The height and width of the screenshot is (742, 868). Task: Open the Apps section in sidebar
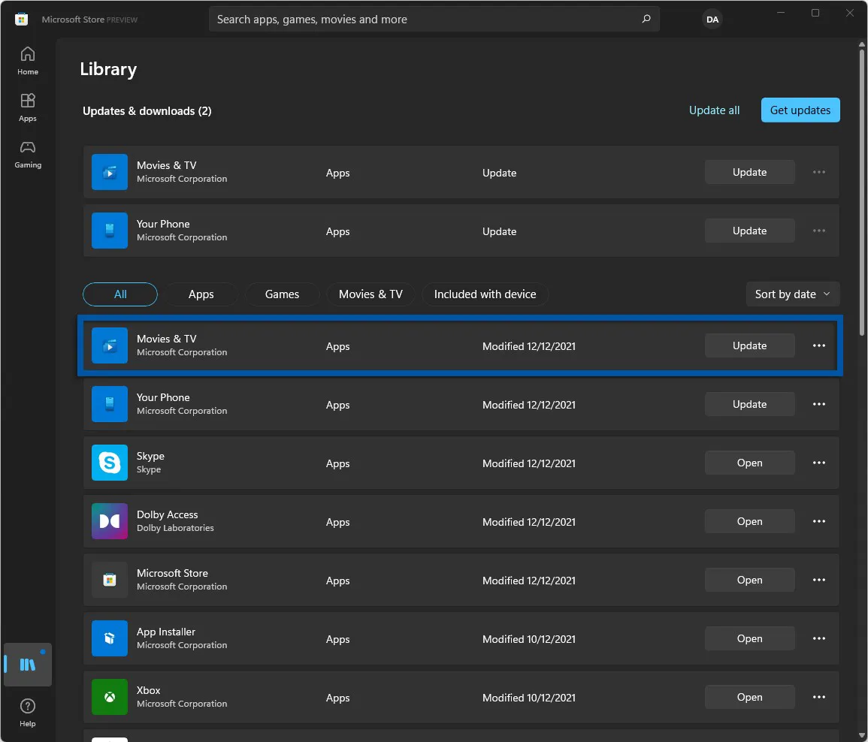[28, 107]
